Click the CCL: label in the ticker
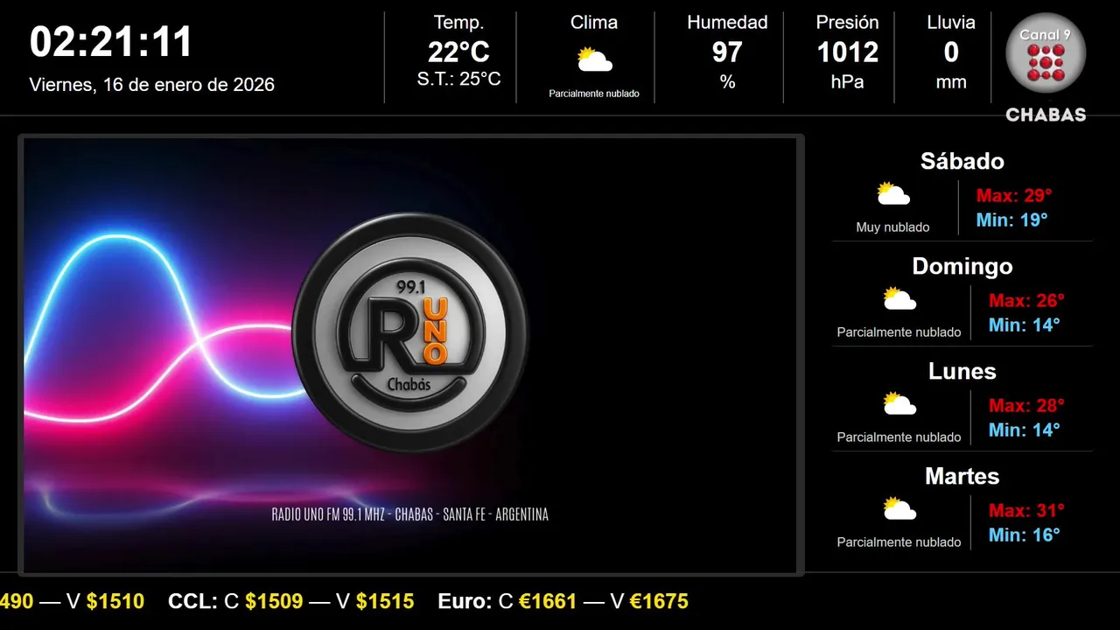The image size is (1120, 630). coord(192,601)
